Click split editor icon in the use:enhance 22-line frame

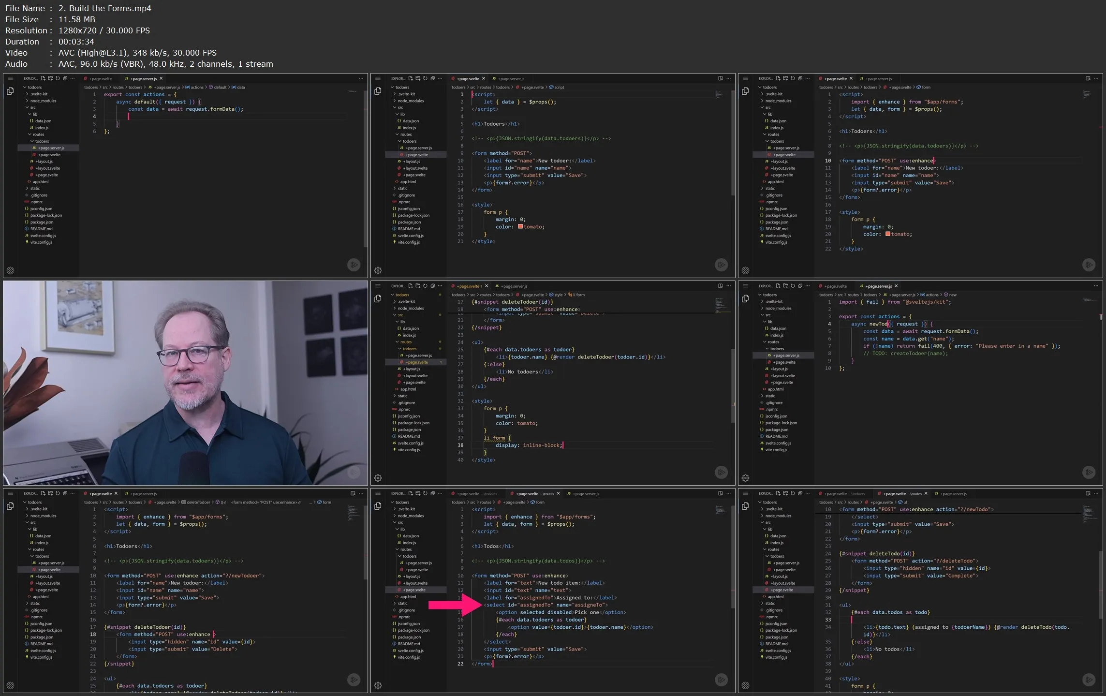click(1088, 78)
